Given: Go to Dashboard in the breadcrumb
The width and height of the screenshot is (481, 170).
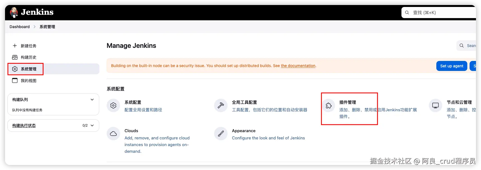Looking at the screenshot, I should (20, 27).
